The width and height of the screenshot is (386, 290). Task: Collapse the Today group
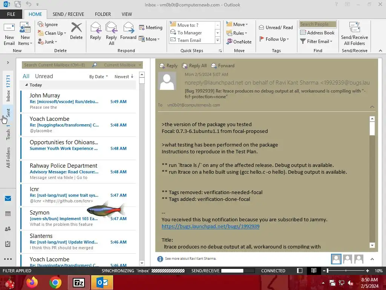(x=27, y=85)
